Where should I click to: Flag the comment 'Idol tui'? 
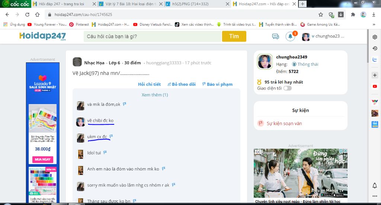point(105,153)
